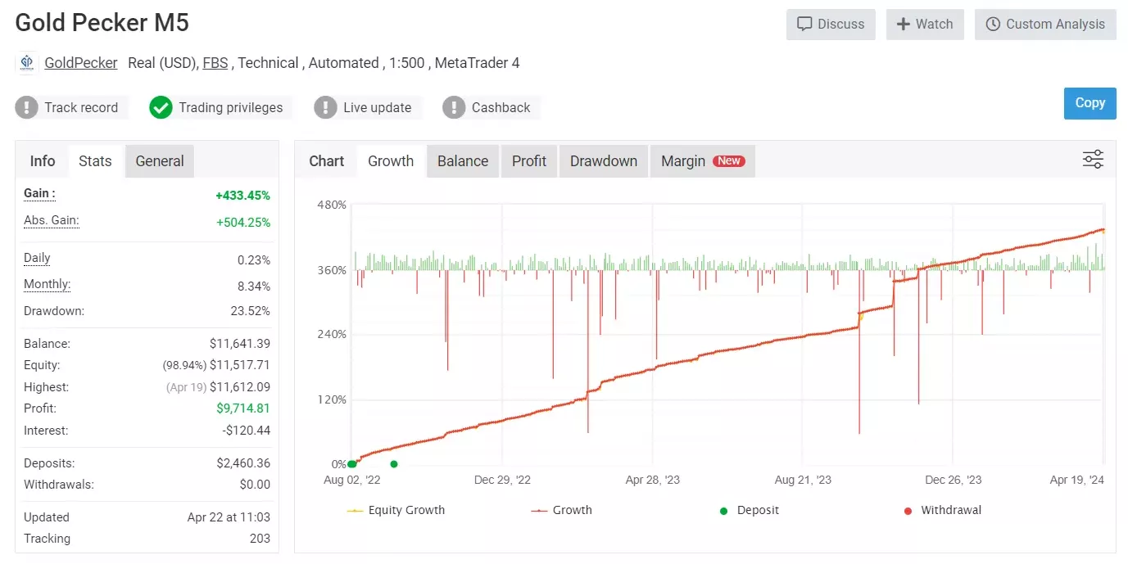
Task: Click the green Trading privileges checkmark icon
Action: (161, 107)
